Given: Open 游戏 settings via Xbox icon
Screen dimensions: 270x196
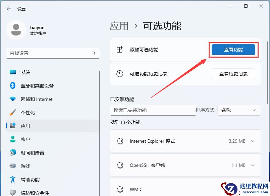Looking at the screenshot, I should [x=12, y=166].
